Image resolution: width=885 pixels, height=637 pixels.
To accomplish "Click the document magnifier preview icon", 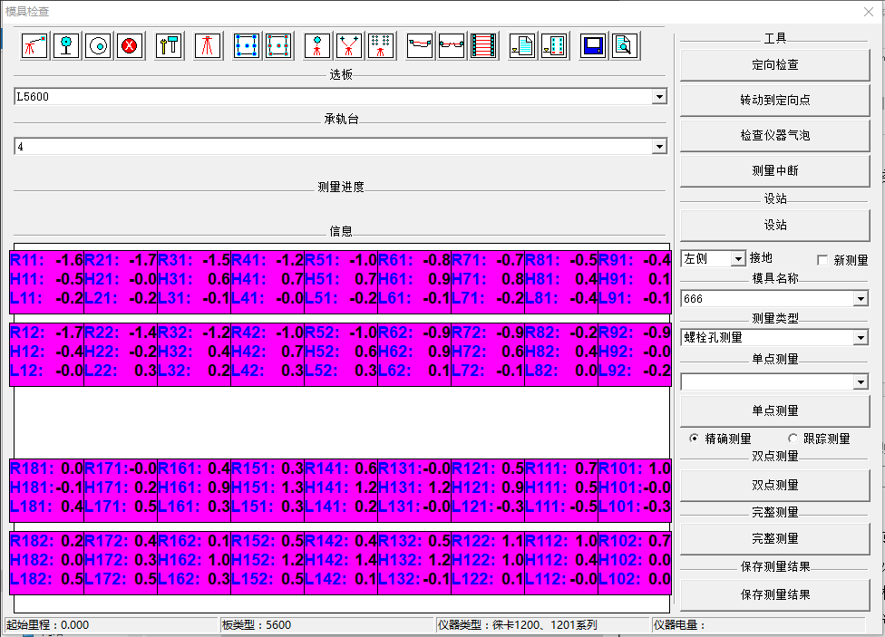I will [x=624, y=45].
